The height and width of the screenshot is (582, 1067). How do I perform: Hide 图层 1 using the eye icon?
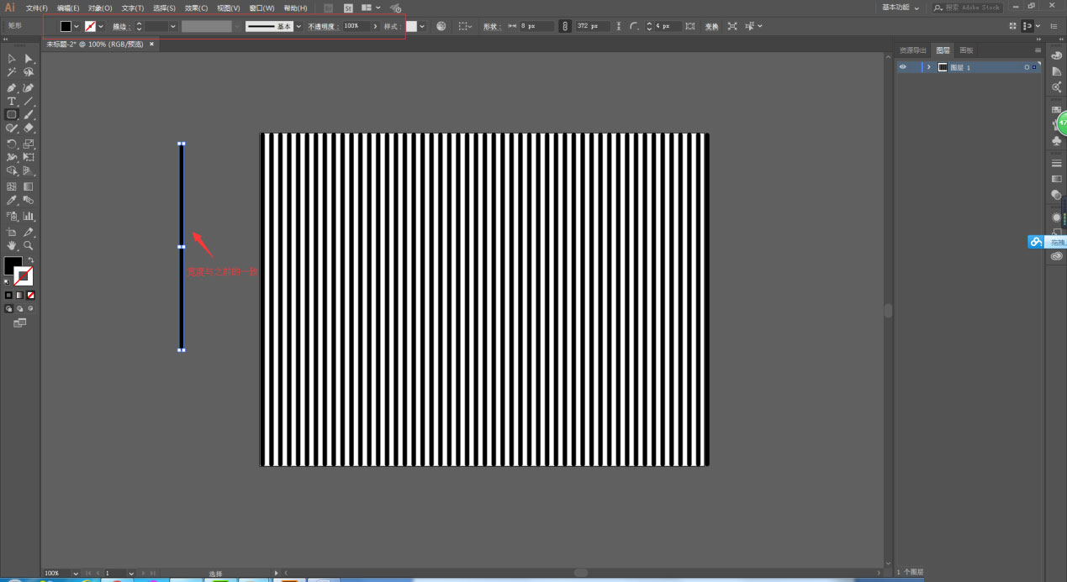coord(903,67)
